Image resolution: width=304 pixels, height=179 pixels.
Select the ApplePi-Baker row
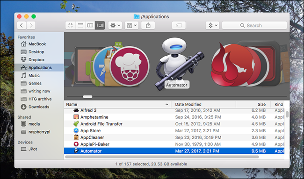pos(174,144)
